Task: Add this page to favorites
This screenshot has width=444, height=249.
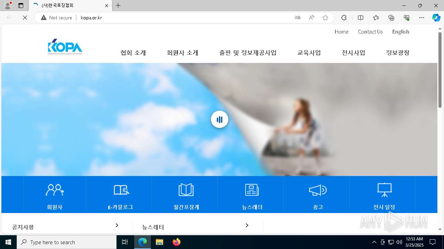Action: tap(325, 18)
